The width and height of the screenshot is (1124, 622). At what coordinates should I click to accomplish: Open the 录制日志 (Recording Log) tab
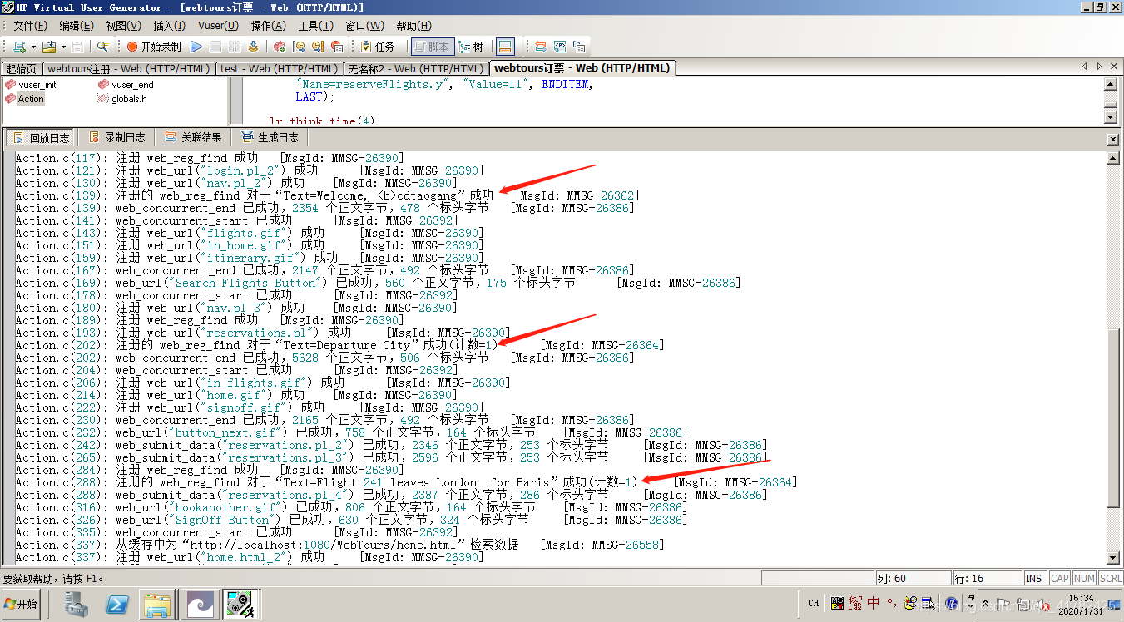pyautogui.click(x=116, y=137)
